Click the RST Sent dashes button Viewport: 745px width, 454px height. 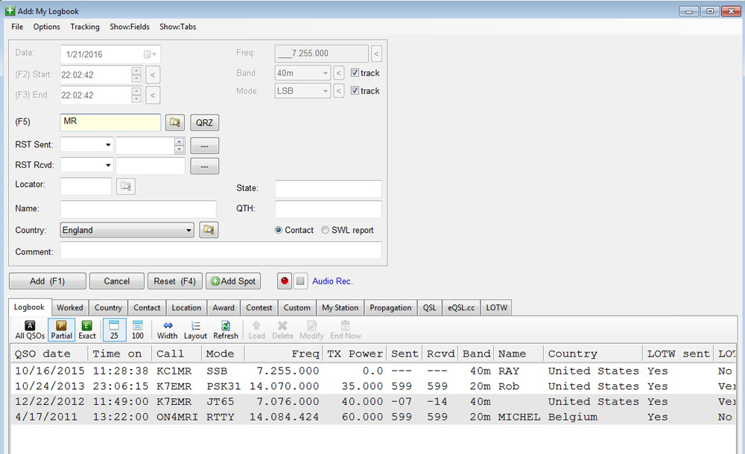coord(204,146)
